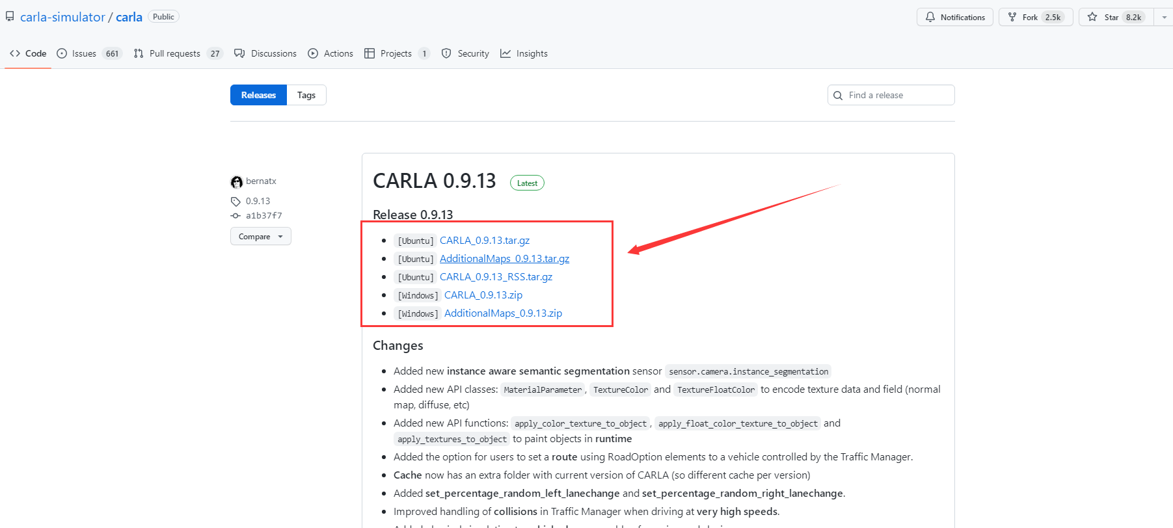
Task: Click the repository icon beside carla-simulator
Action: pos(10,17)
